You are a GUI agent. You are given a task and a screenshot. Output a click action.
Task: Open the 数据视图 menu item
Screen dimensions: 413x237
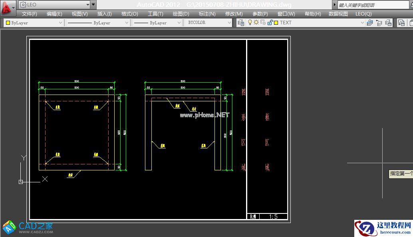coord(338,14)
